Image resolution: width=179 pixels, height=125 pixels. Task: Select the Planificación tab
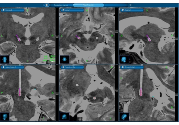click(x=88, y=5)
